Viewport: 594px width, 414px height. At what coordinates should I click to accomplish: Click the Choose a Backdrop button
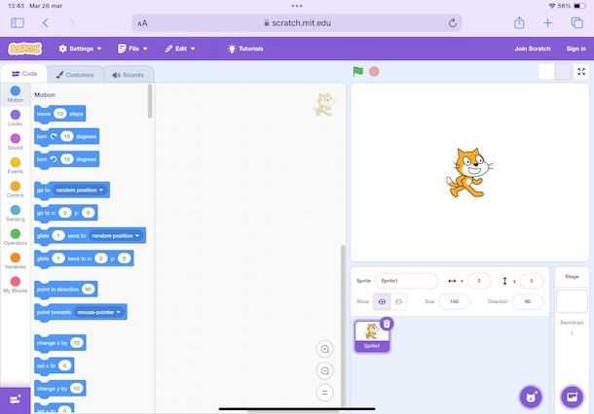572,397
